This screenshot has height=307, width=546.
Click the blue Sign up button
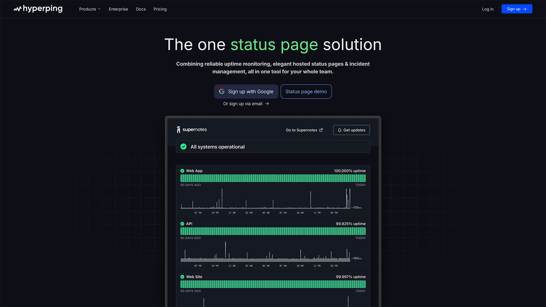[517, 9]
